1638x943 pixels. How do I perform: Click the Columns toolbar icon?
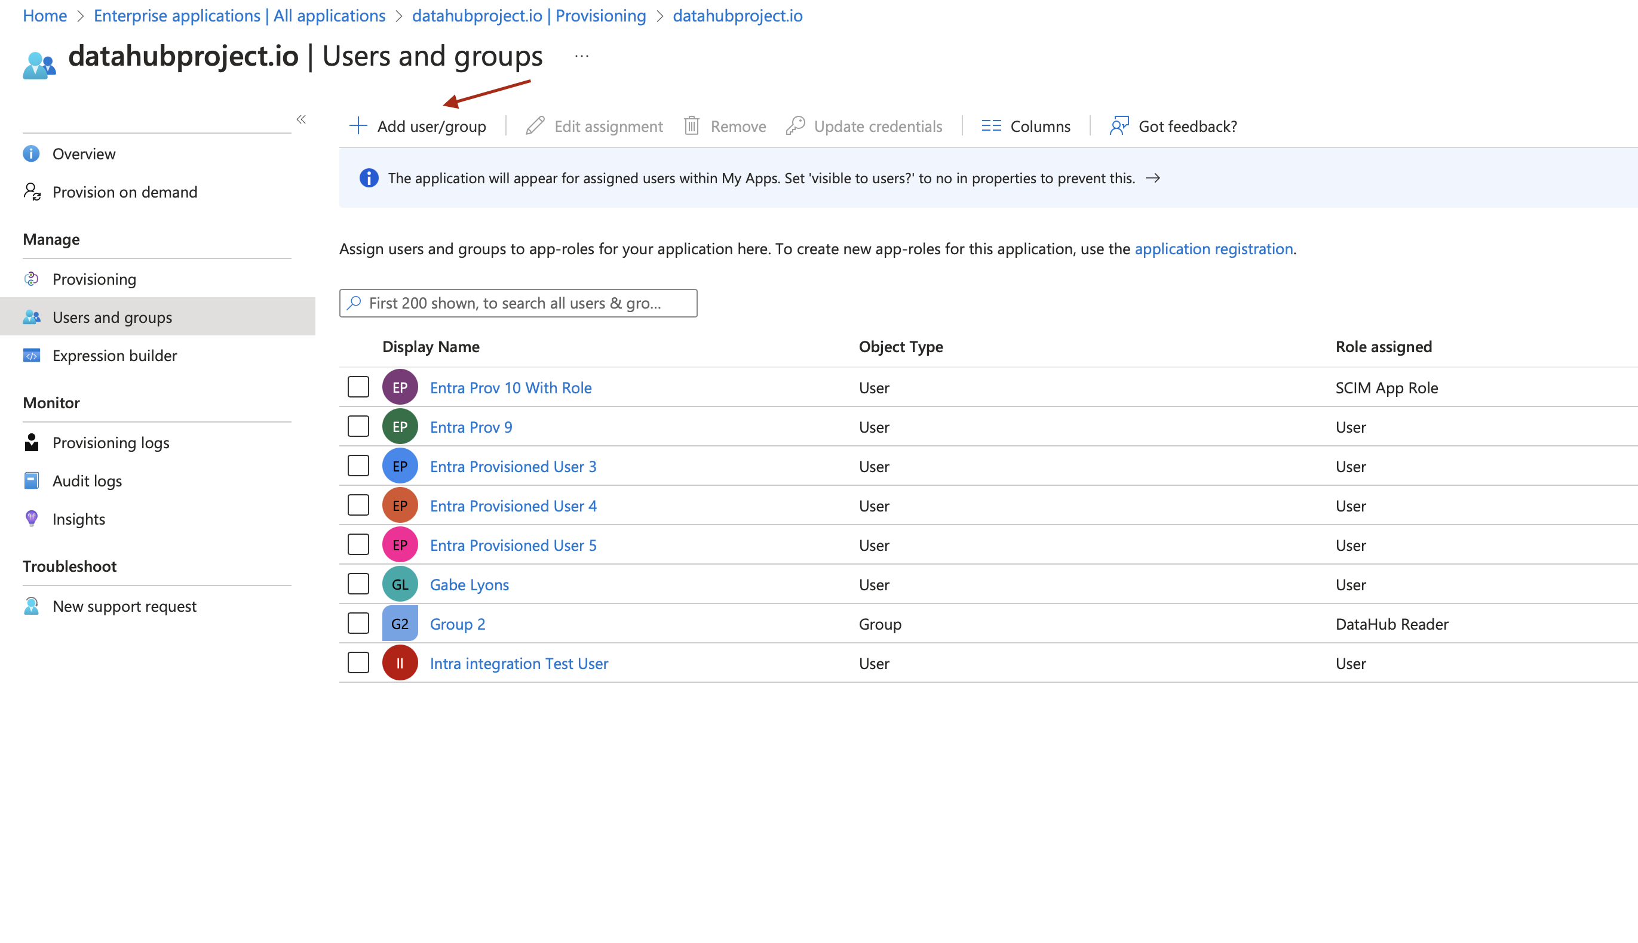click(x=991, y=126)
